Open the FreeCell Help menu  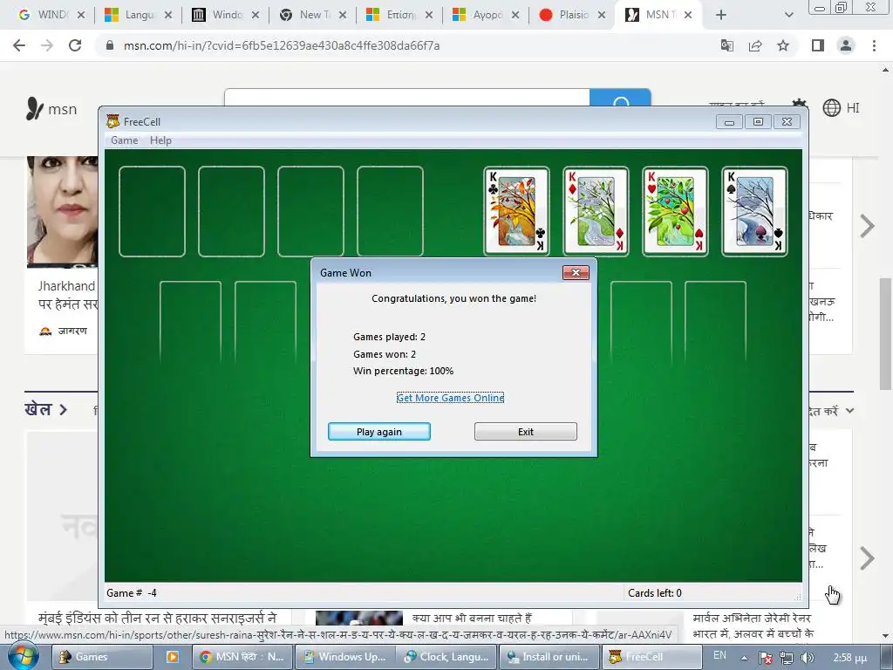(160, 140)
